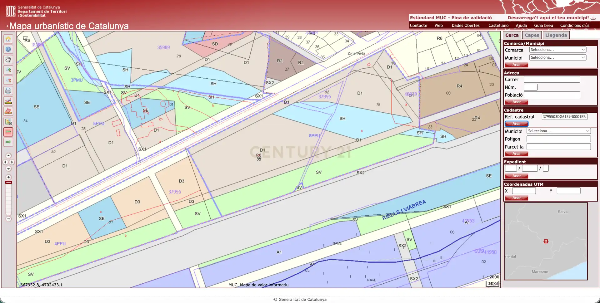Click the Parcel·la input field
The height and width of the screenshot is (303, 600).
[559, 147]
